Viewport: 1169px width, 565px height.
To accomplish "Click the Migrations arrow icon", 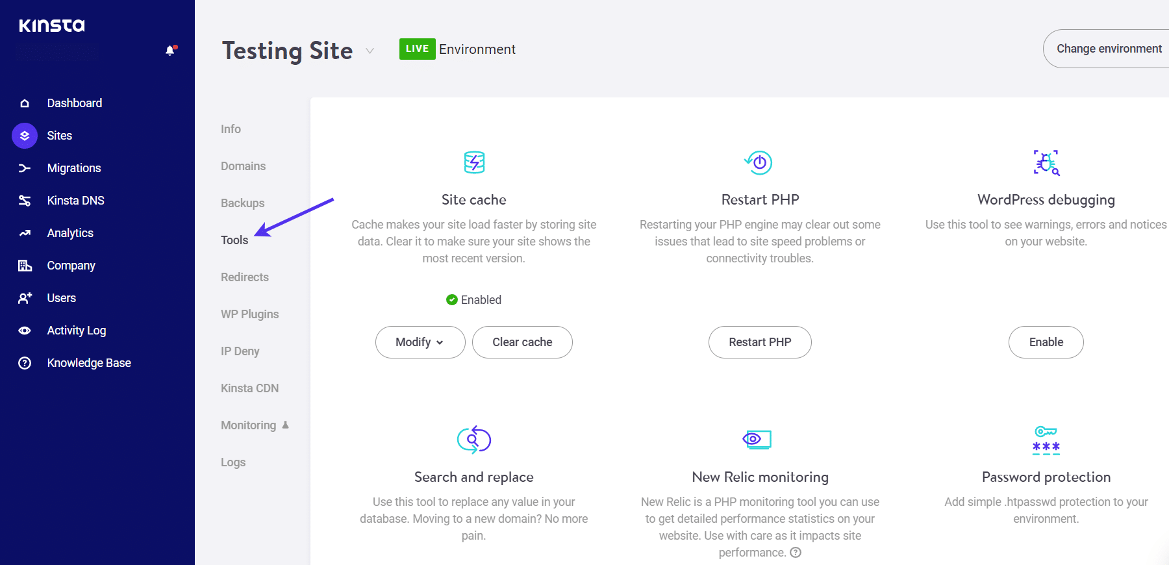I will [25, 168].
